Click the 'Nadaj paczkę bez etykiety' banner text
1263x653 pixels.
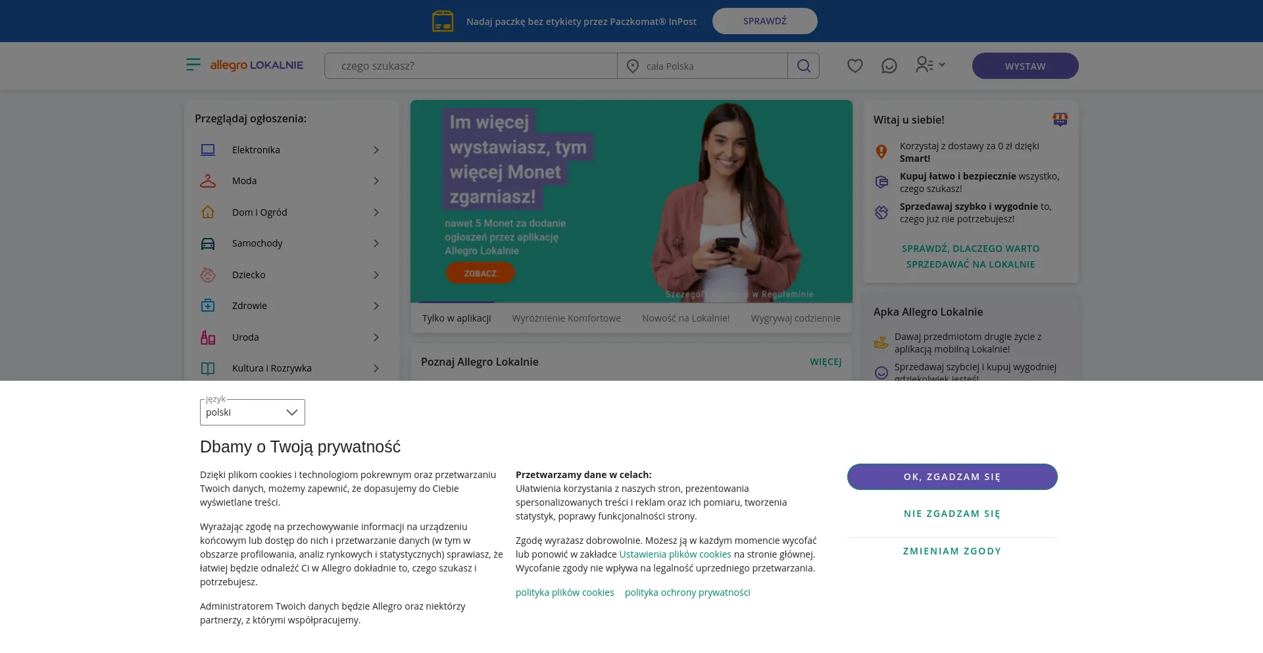point(582,22)
